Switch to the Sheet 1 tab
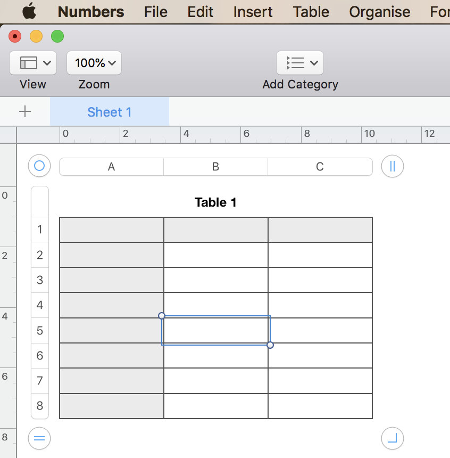The width and height of the screenshot is (450, 458). pos(110,112)
